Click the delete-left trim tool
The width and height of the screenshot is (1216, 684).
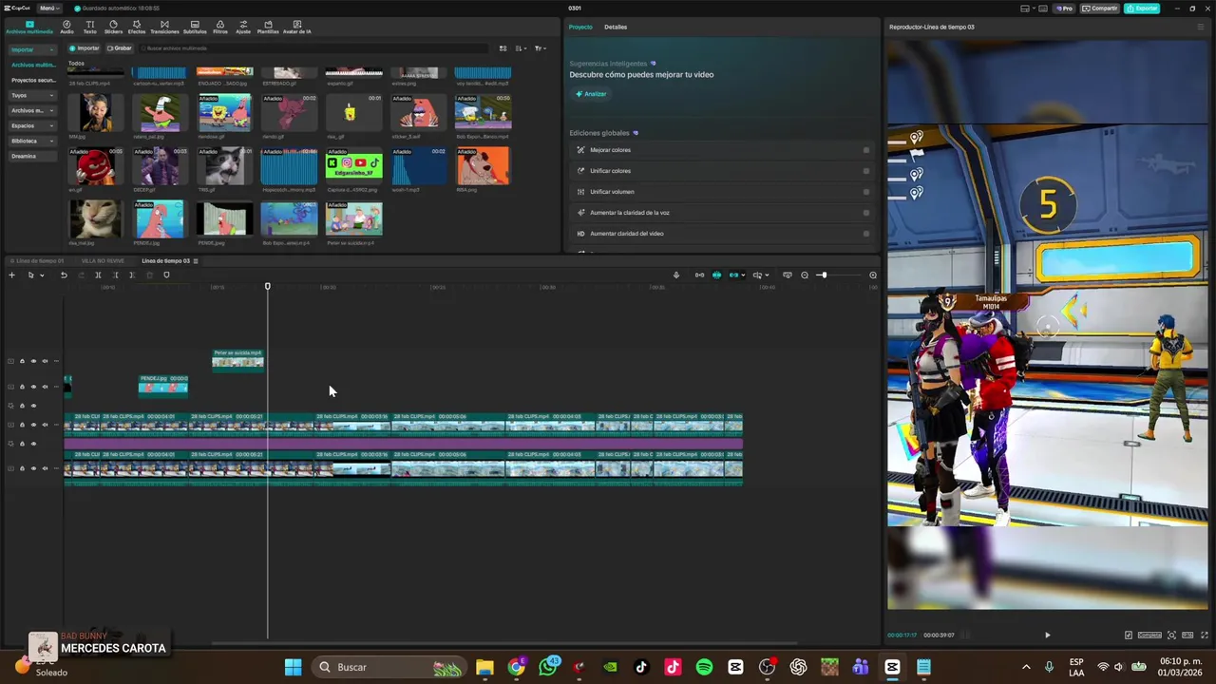coord(115,275)
